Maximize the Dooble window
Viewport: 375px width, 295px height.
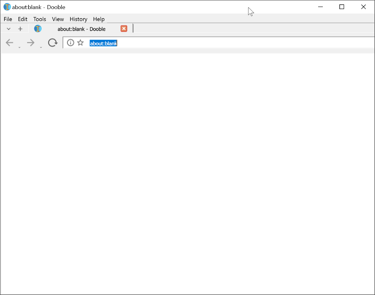pos(342,7)
